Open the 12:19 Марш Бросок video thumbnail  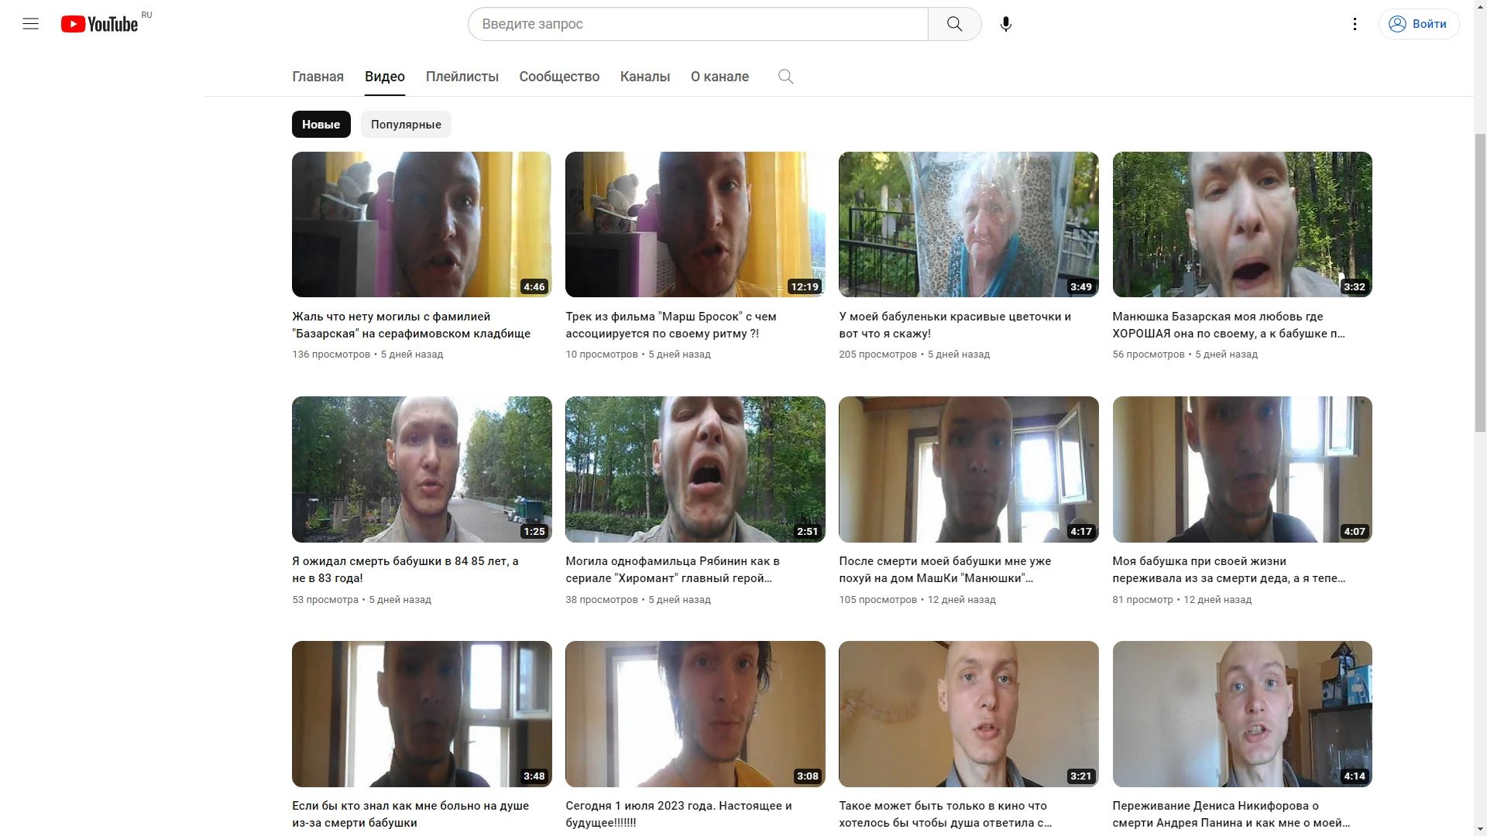click(x=695, y=224)
